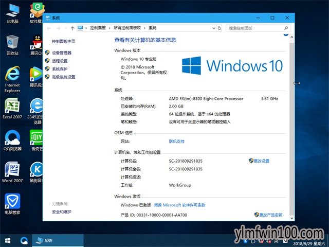The width and height of the screenshot is (329, 247).
Task: Launch Internet Explorer from the desktop
Action: (12, 79)
